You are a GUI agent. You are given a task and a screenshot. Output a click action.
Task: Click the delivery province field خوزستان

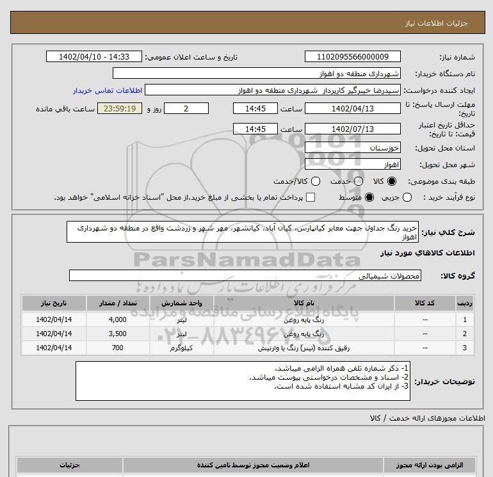click(x=352, y=147)
